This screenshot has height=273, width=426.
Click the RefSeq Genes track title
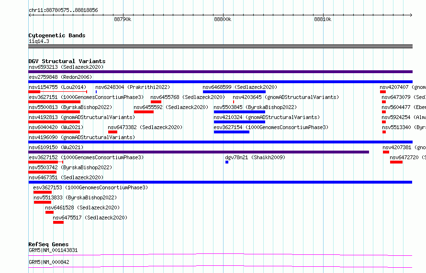(48, 244)
